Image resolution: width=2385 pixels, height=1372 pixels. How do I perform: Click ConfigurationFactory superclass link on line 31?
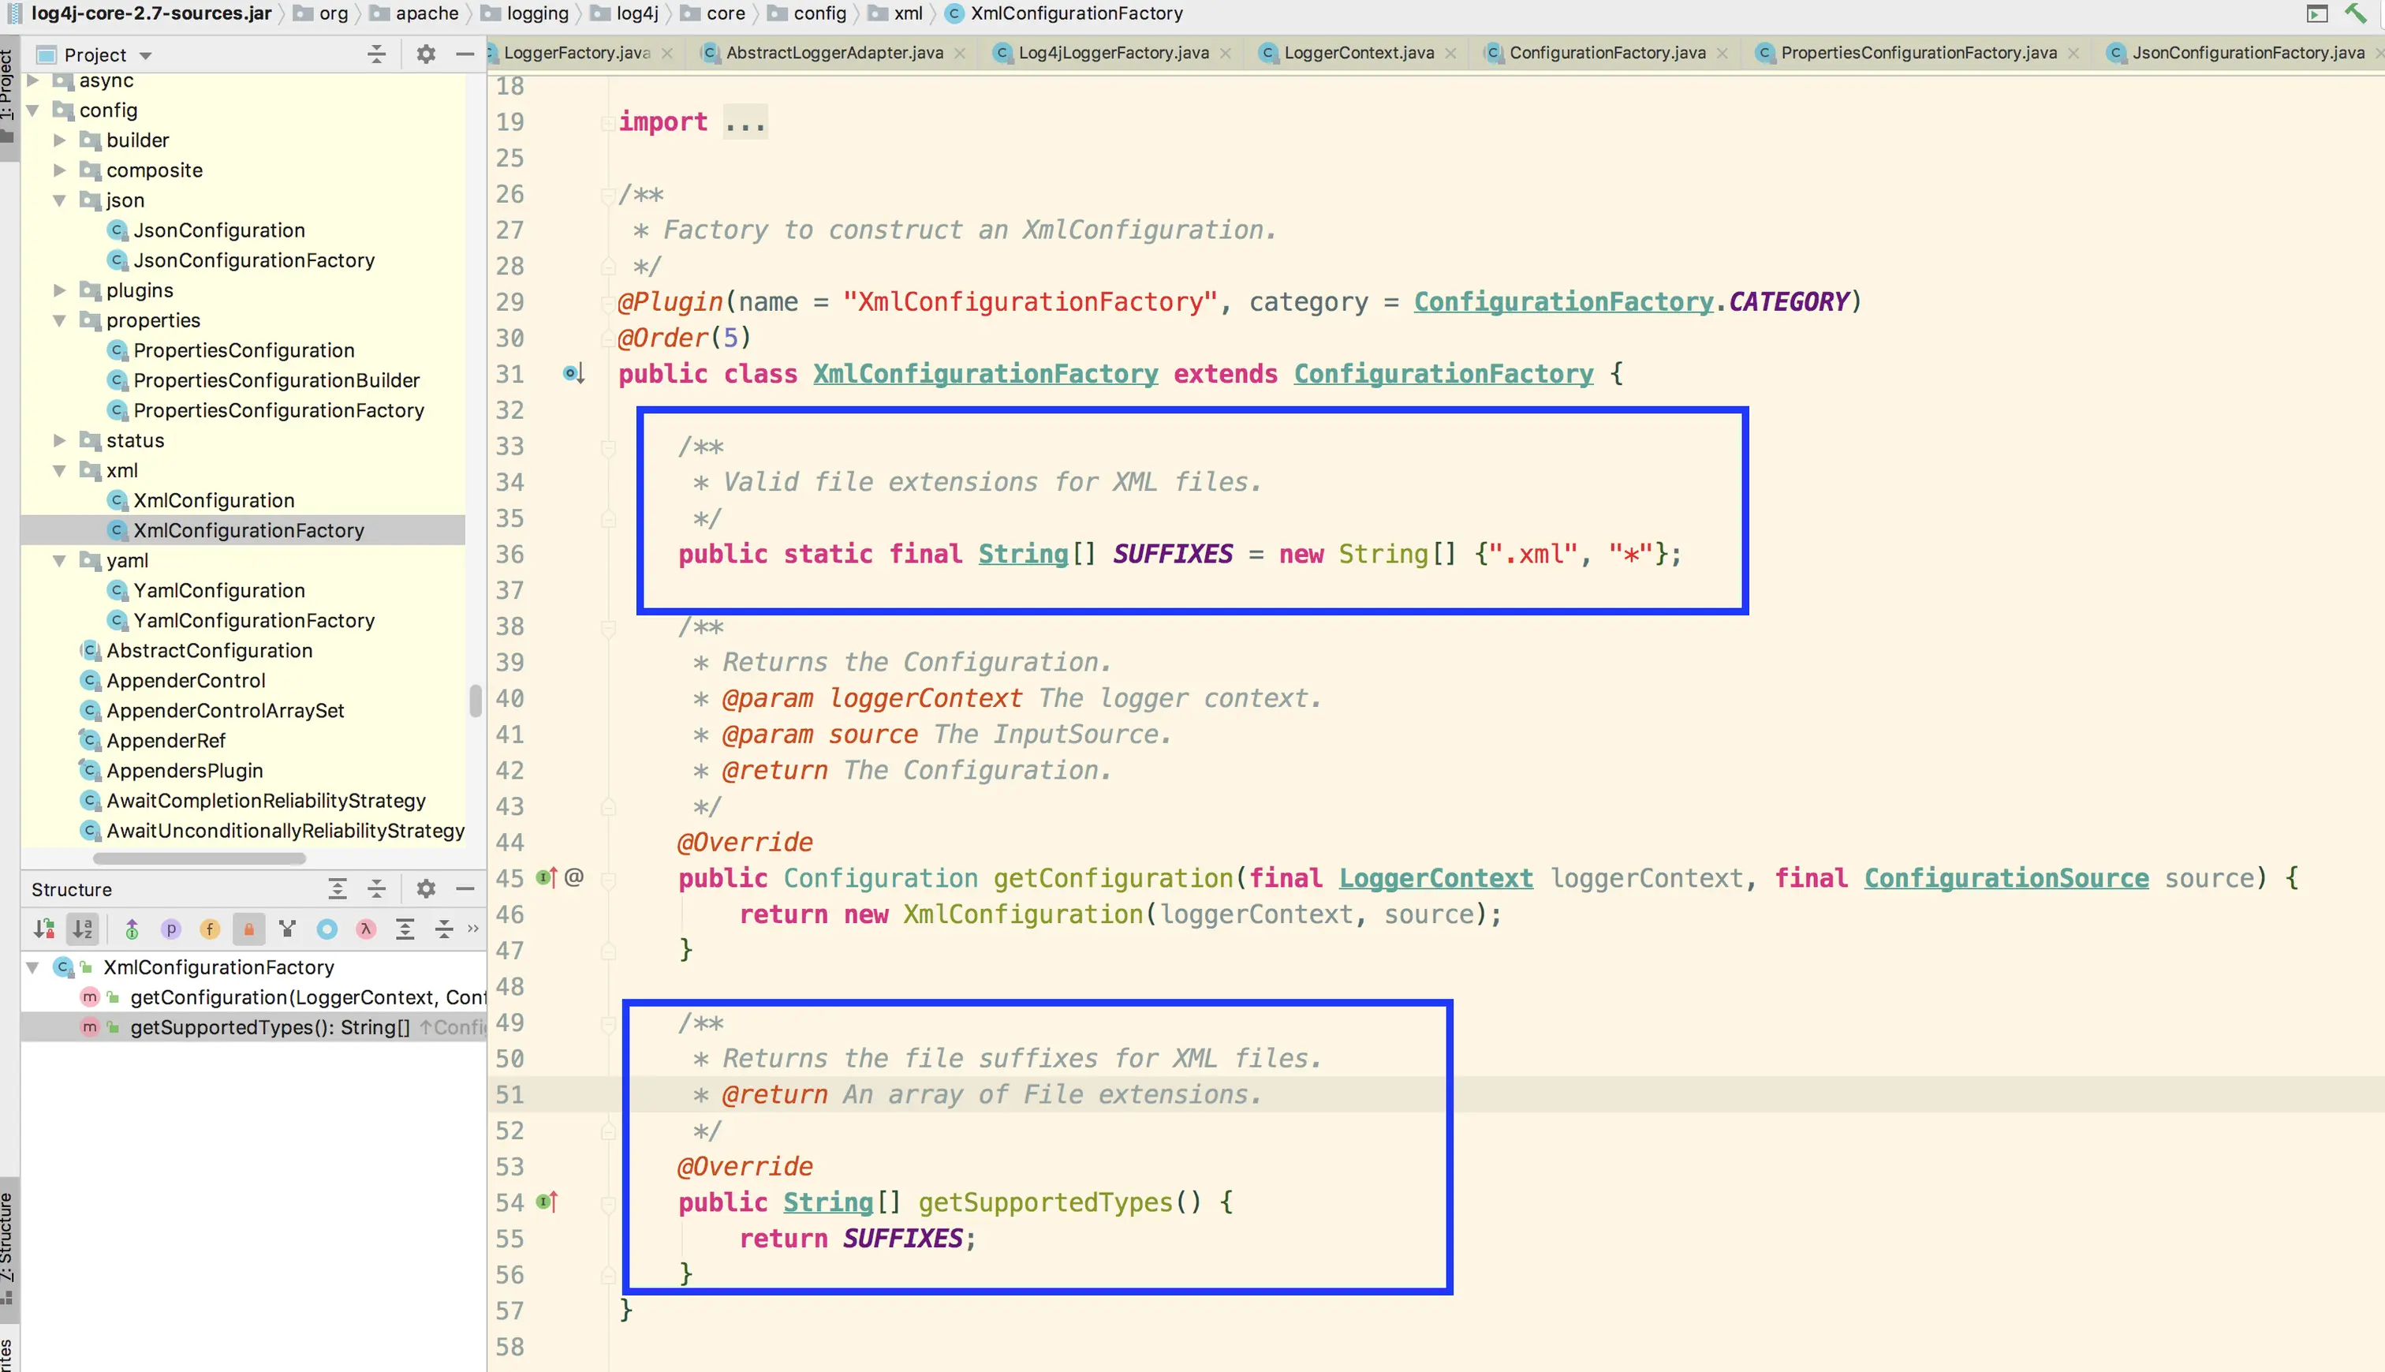click(x=1443, y=374)
